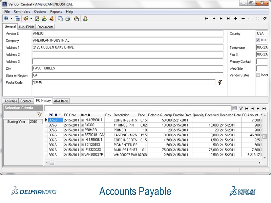
Task: Click the plus button to insert a record
Action: tap(236, 19)
